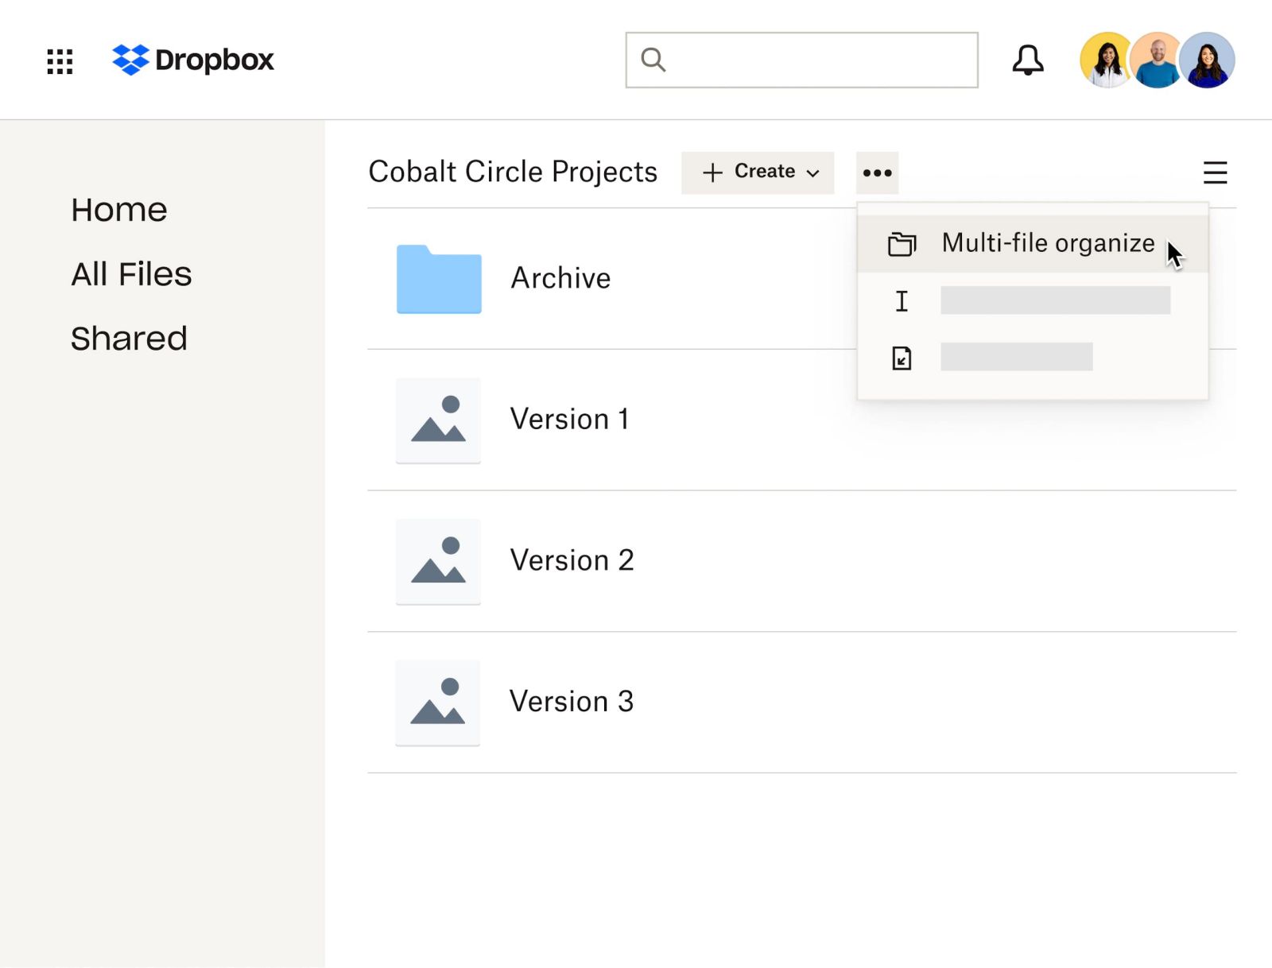Expand the document export icon option
This screenshot has width=1272, height=968.
point(901,358)
